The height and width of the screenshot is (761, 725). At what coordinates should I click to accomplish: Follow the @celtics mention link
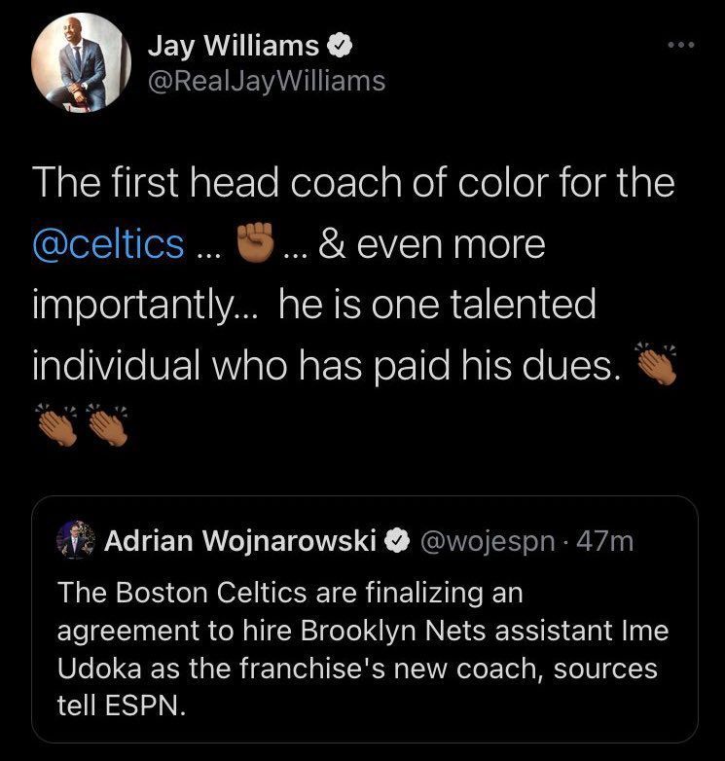pos(108,244)
